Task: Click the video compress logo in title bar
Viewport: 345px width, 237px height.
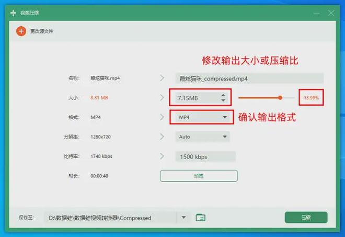Action: (x=13, y=13)
